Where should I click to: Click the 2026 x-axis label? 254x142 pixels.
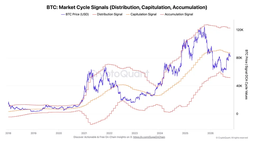pyautogui.click(x=210, y=133)
